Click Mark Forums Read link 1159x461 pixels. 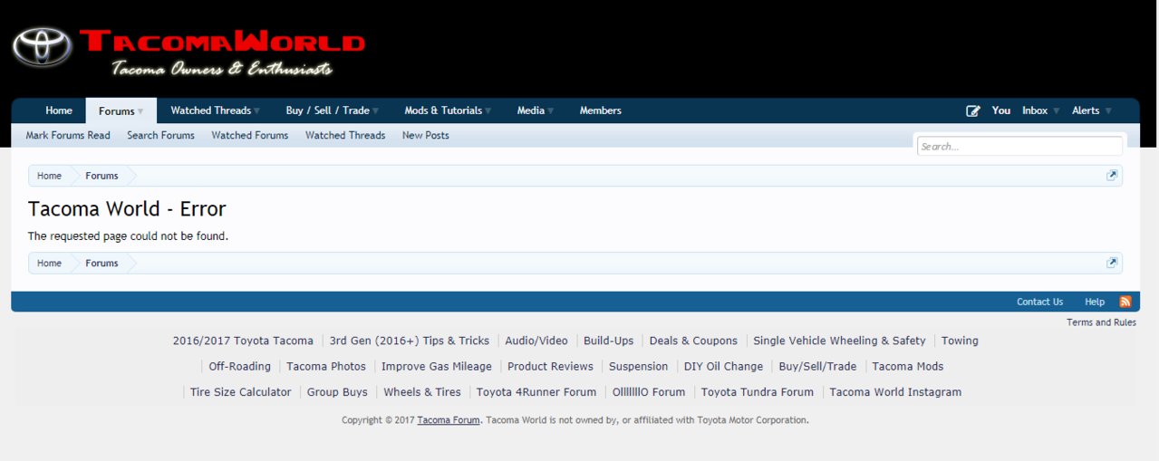point(68,135)
